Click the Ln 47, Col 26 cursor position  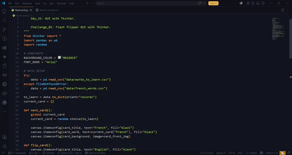207,153
